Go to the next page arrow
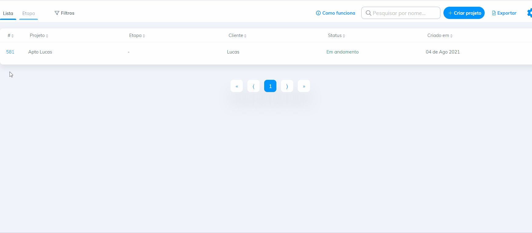 pos(287,86)
